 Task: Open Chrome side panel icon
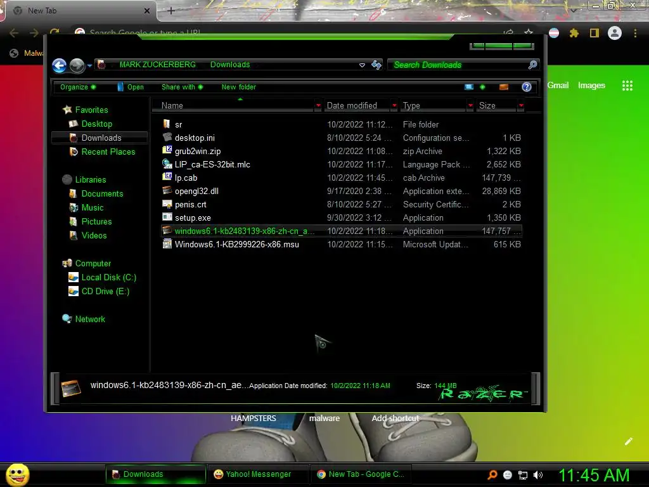click(x=594, y=33)
